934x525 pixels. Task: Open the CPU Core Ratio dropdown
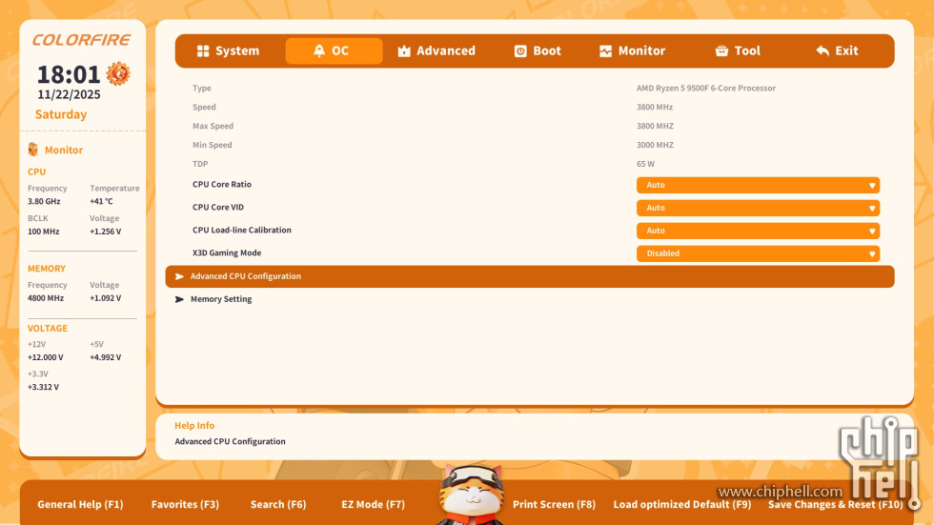click(x=758, y=185)
